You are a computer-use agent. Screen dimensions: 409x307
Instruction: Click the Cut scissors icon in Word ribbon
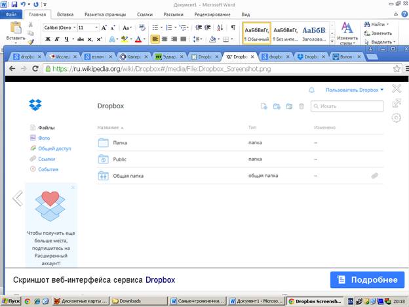click(31, 24)
